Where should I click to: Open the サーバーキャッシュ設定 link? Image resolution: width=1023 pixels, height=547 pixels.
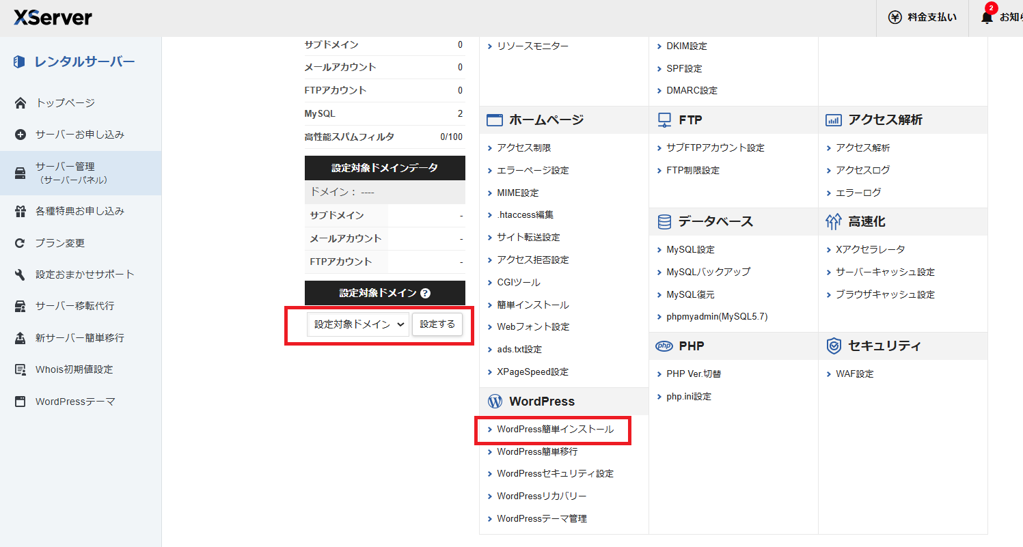885,272
